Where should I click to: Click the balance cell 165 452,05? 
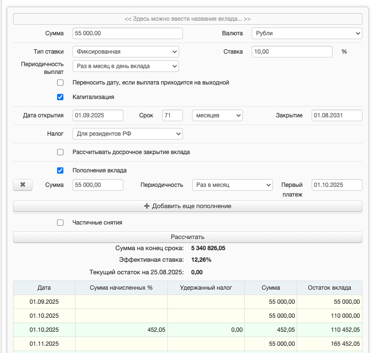[330, 344]
